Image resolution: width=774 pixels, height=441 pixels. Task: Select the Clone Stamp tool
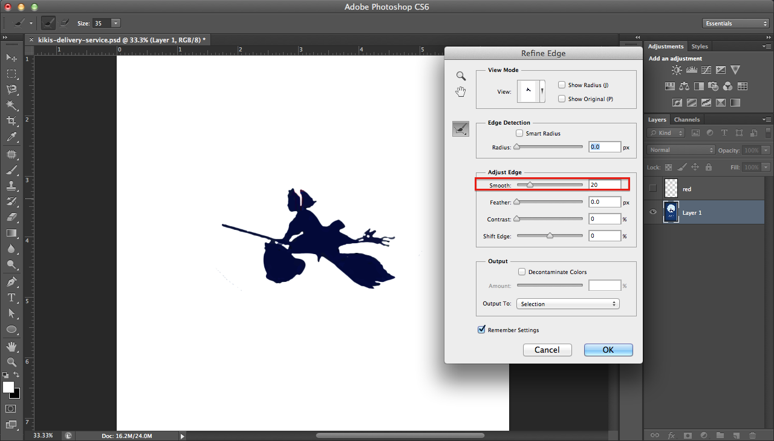coord(11,186)
